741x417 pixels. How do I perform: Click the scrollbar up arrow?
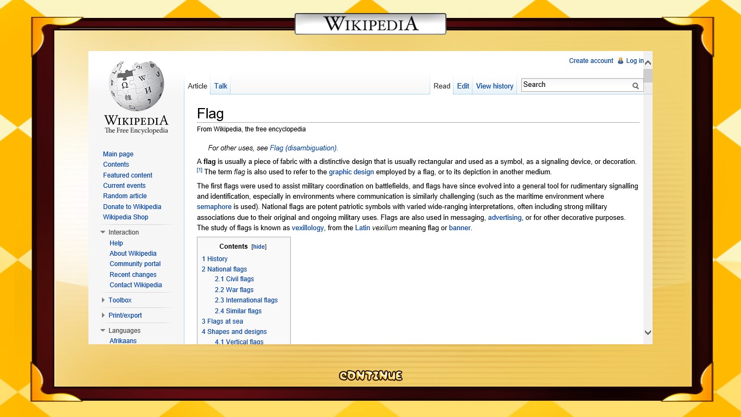[x=648, y=62]
